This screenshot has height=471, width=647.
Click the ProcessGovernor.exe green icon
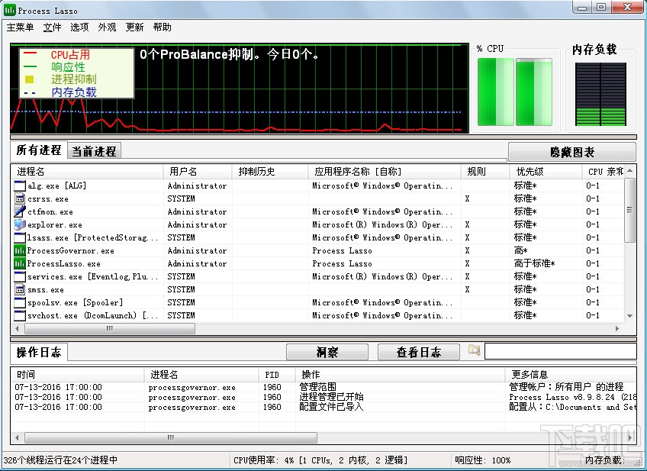[x=19, y=250]
